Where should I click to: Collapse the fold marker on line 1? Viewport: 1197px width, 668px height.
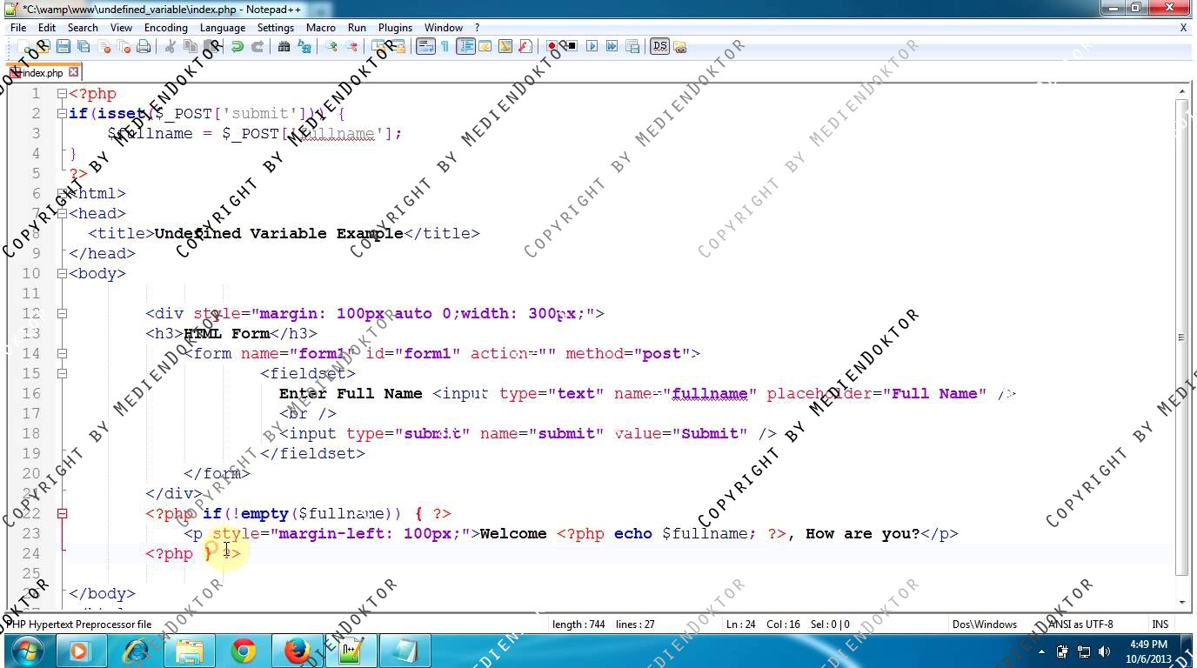click(x=62, y=93)
